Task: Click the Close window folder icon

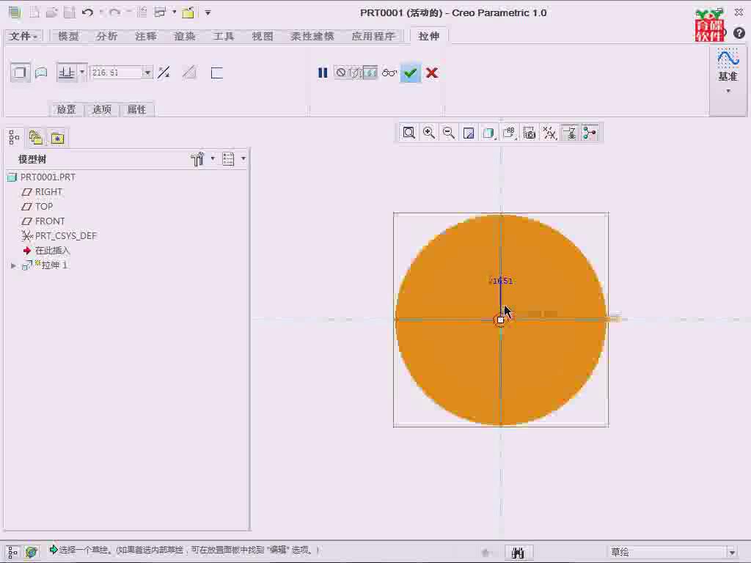Action: point(188,13)
